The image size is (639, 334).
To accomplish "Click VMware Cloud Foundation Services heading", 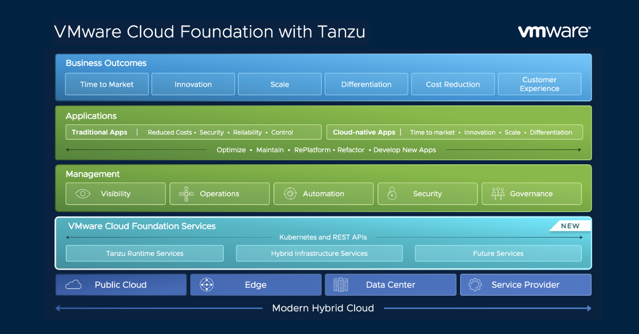I will point(142,226).
